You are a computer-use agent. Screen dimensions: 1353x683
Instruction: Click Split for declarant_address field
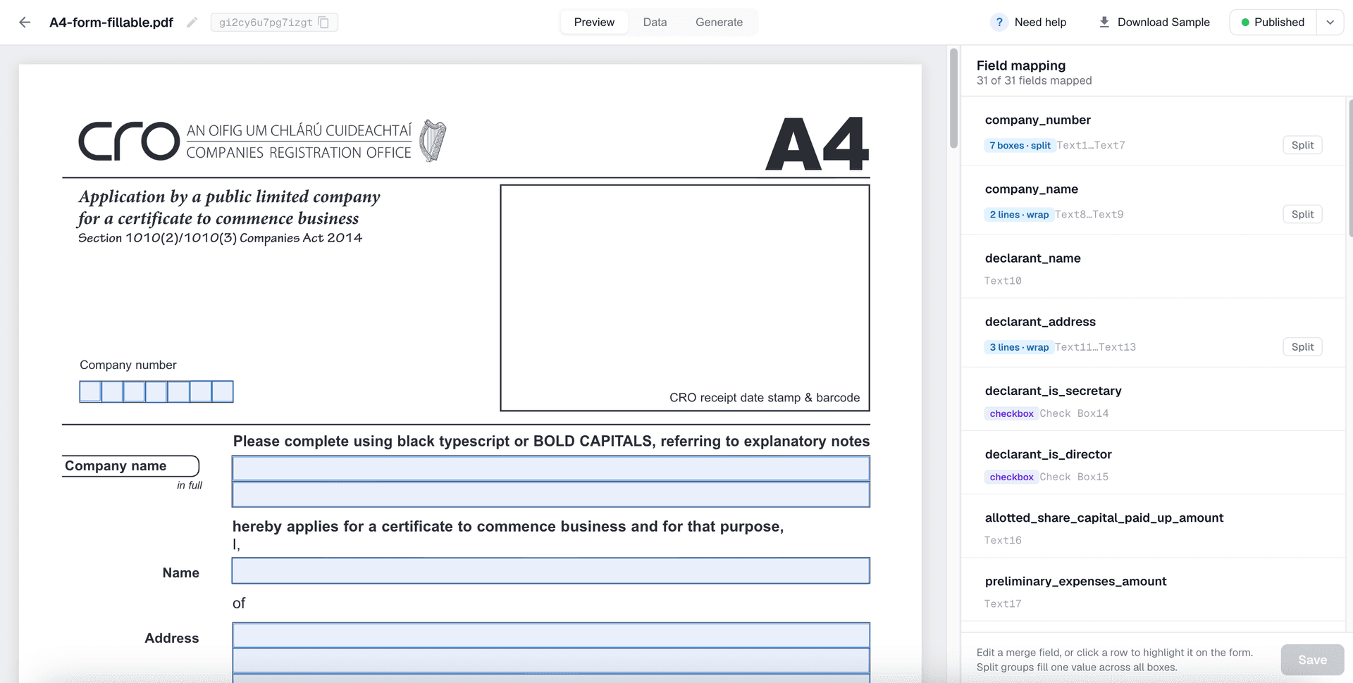(1302, 346)
